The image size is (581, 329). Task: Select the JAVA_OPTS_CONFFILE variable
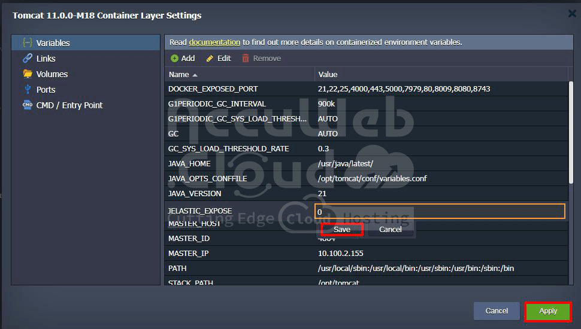[207, 178]
